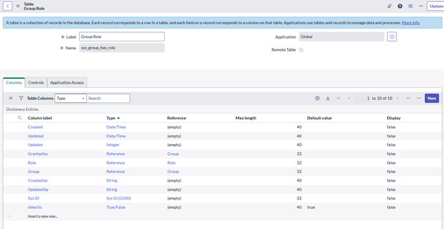This screenshot has height=229, width=444.
Task: Open the Updated by column entry
Action: tap(38, 189)
